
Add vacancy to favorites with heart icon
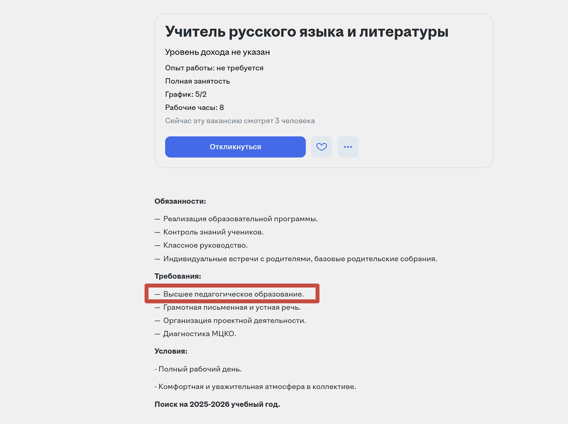tap(322, 147)
